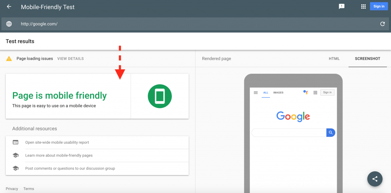Click the Google logo in the preview
Image resolution: width=391 pixels, height=193 pixels.
pyautogui.click(x=293, y=116)
